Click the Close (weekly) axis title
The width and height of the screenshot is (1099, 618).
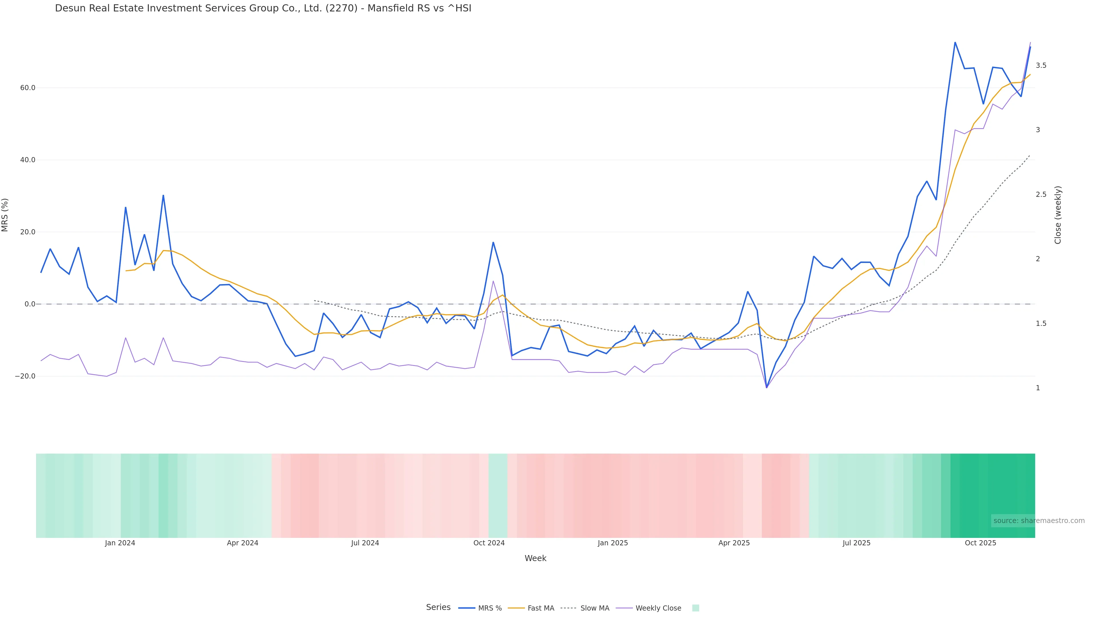point(1058,215)
